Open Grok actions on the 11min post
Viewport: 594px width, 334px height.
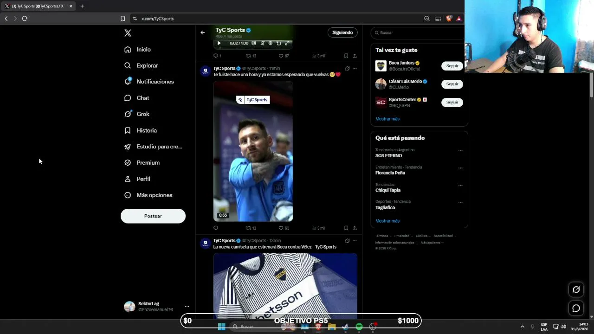pyautogui.click(x=347, y=69)
